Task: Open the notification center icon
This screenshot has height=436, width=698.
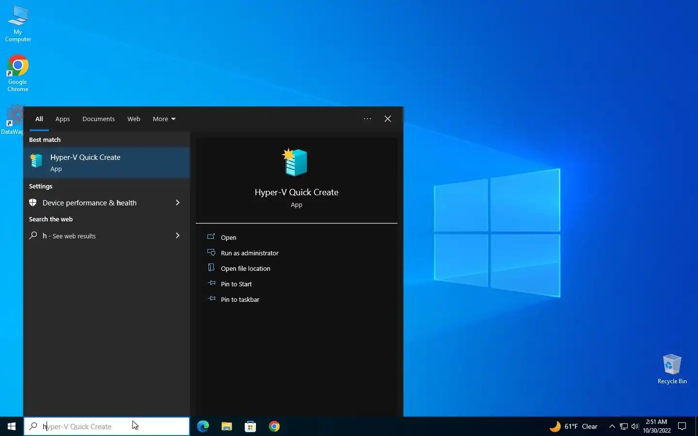Action: (x=682, y=426)
